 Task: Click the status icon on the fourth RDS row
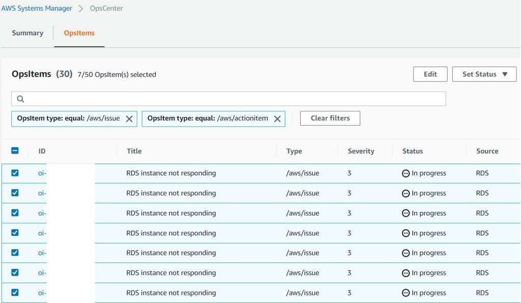(x=406, y=233)
